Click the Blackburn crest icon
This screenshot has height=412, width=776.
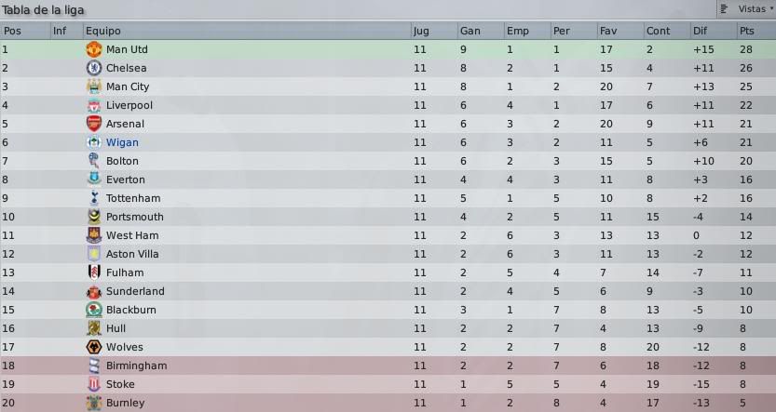pyautogui.click(x=94, y=310)
